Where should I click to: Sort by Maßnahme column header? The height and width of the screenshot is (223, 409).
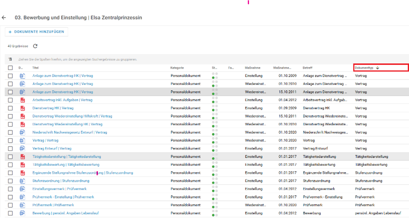pyautogui.click(x=253, y=68)
